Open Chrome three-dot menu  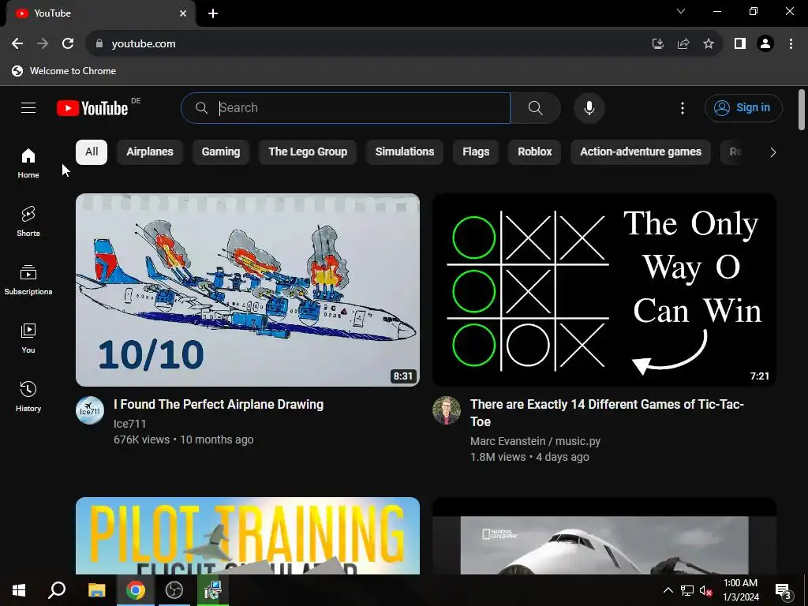[x=791, y=44]
